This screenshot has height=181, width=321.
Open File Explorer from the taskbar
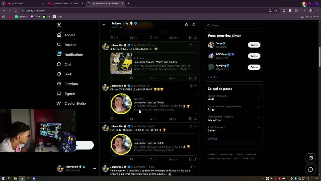[x=16, y=178]
